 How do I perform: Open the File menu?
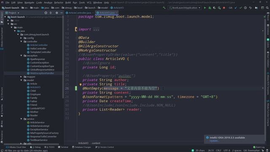[x=7, y=3]
